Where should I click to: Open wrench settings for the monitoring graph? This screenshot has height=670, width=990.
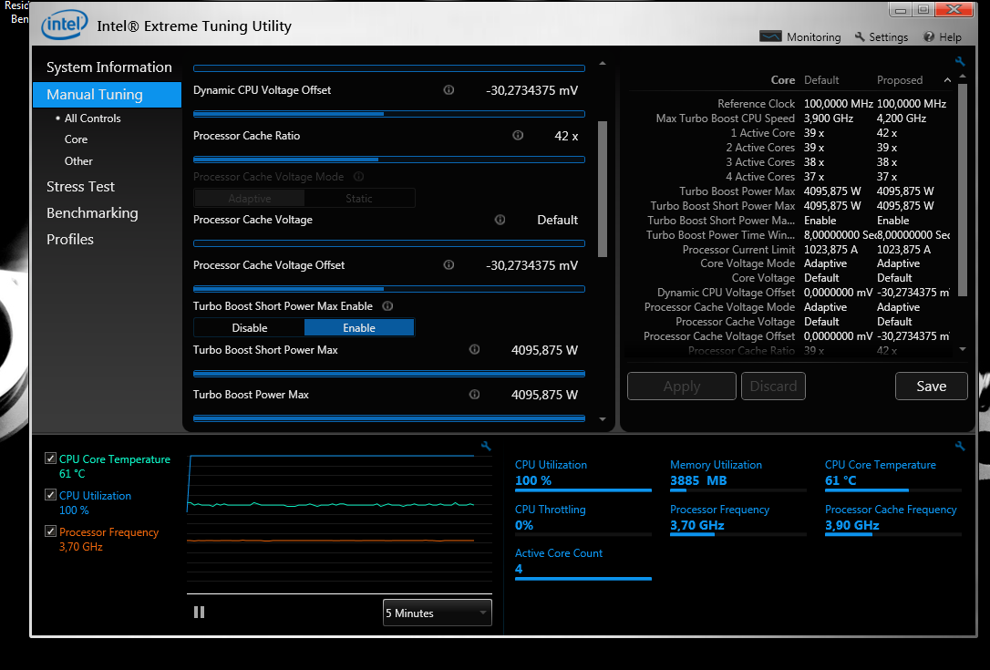(x=486, y=446)
